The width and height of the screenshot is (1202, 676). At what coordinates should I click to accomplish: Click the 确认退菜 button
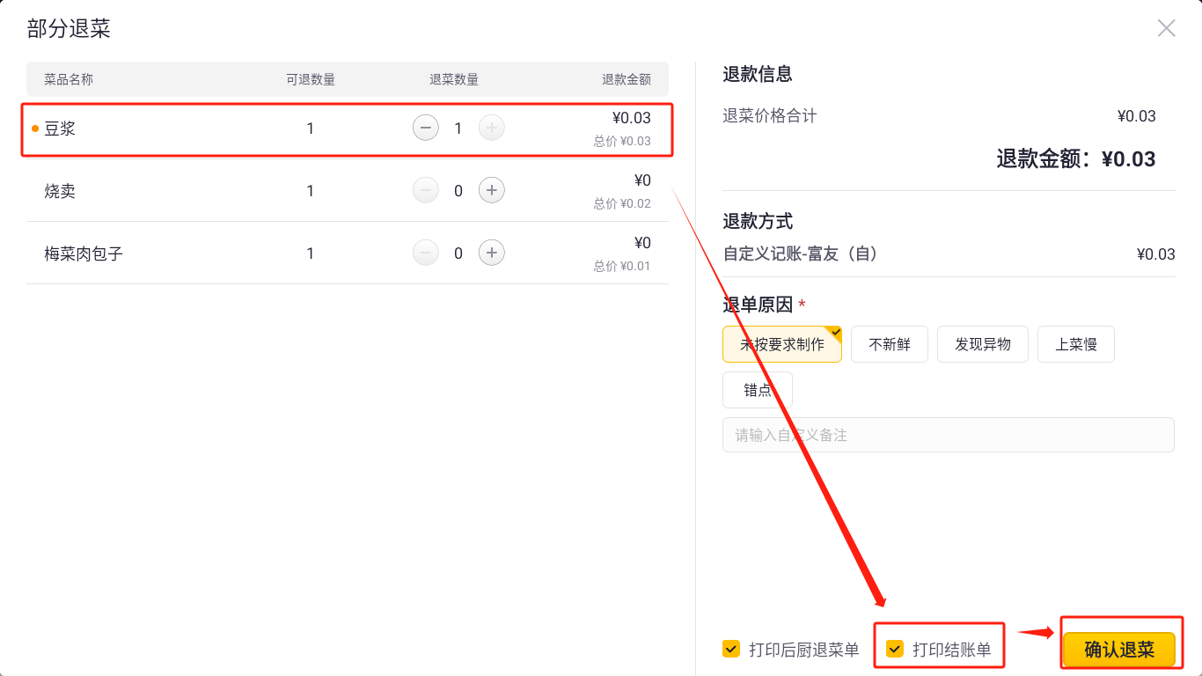[x=1118, y=650]
